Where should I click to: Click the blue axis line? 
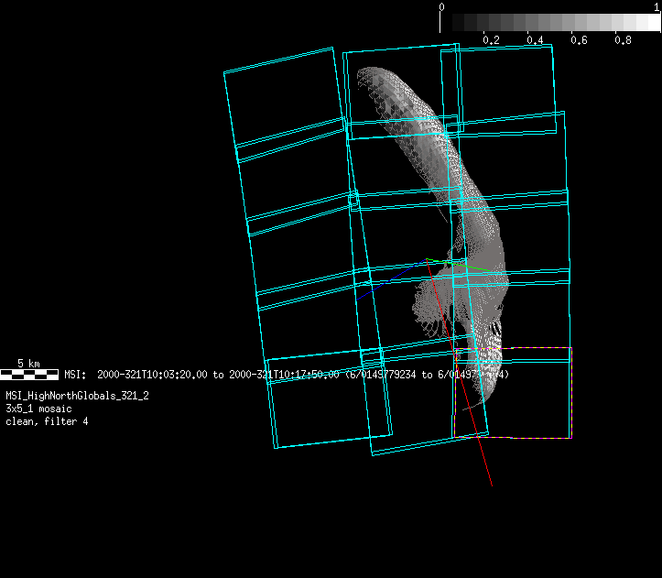coord(385,281)
